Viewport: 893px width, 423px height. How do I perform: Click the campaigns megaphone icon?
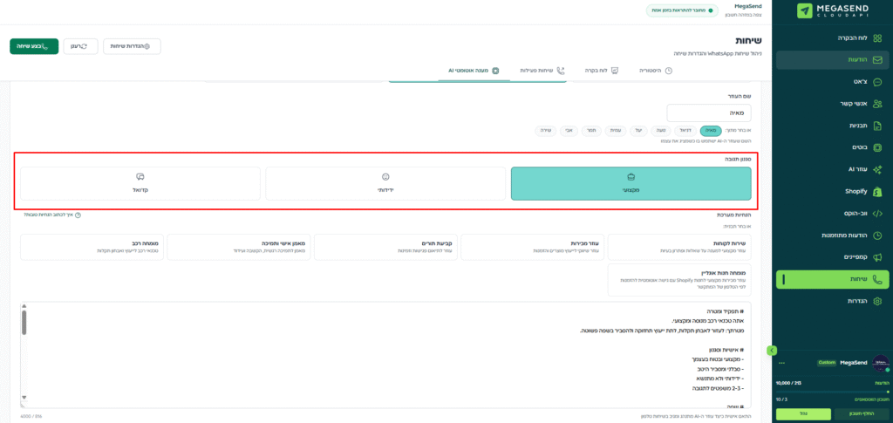coord(877,257)
